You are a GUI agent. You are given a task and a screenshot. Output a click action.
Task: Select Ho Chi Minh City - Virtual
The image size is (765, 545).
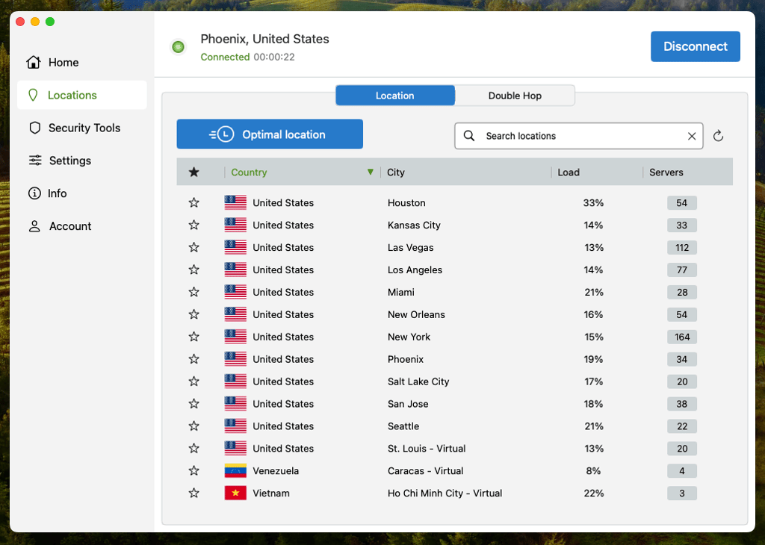coord(445,493)
